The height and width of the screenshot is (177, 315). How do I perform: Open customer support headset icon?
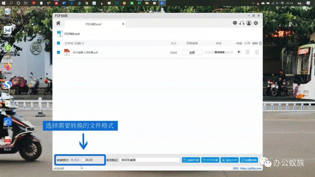click(x=242, y=23)
